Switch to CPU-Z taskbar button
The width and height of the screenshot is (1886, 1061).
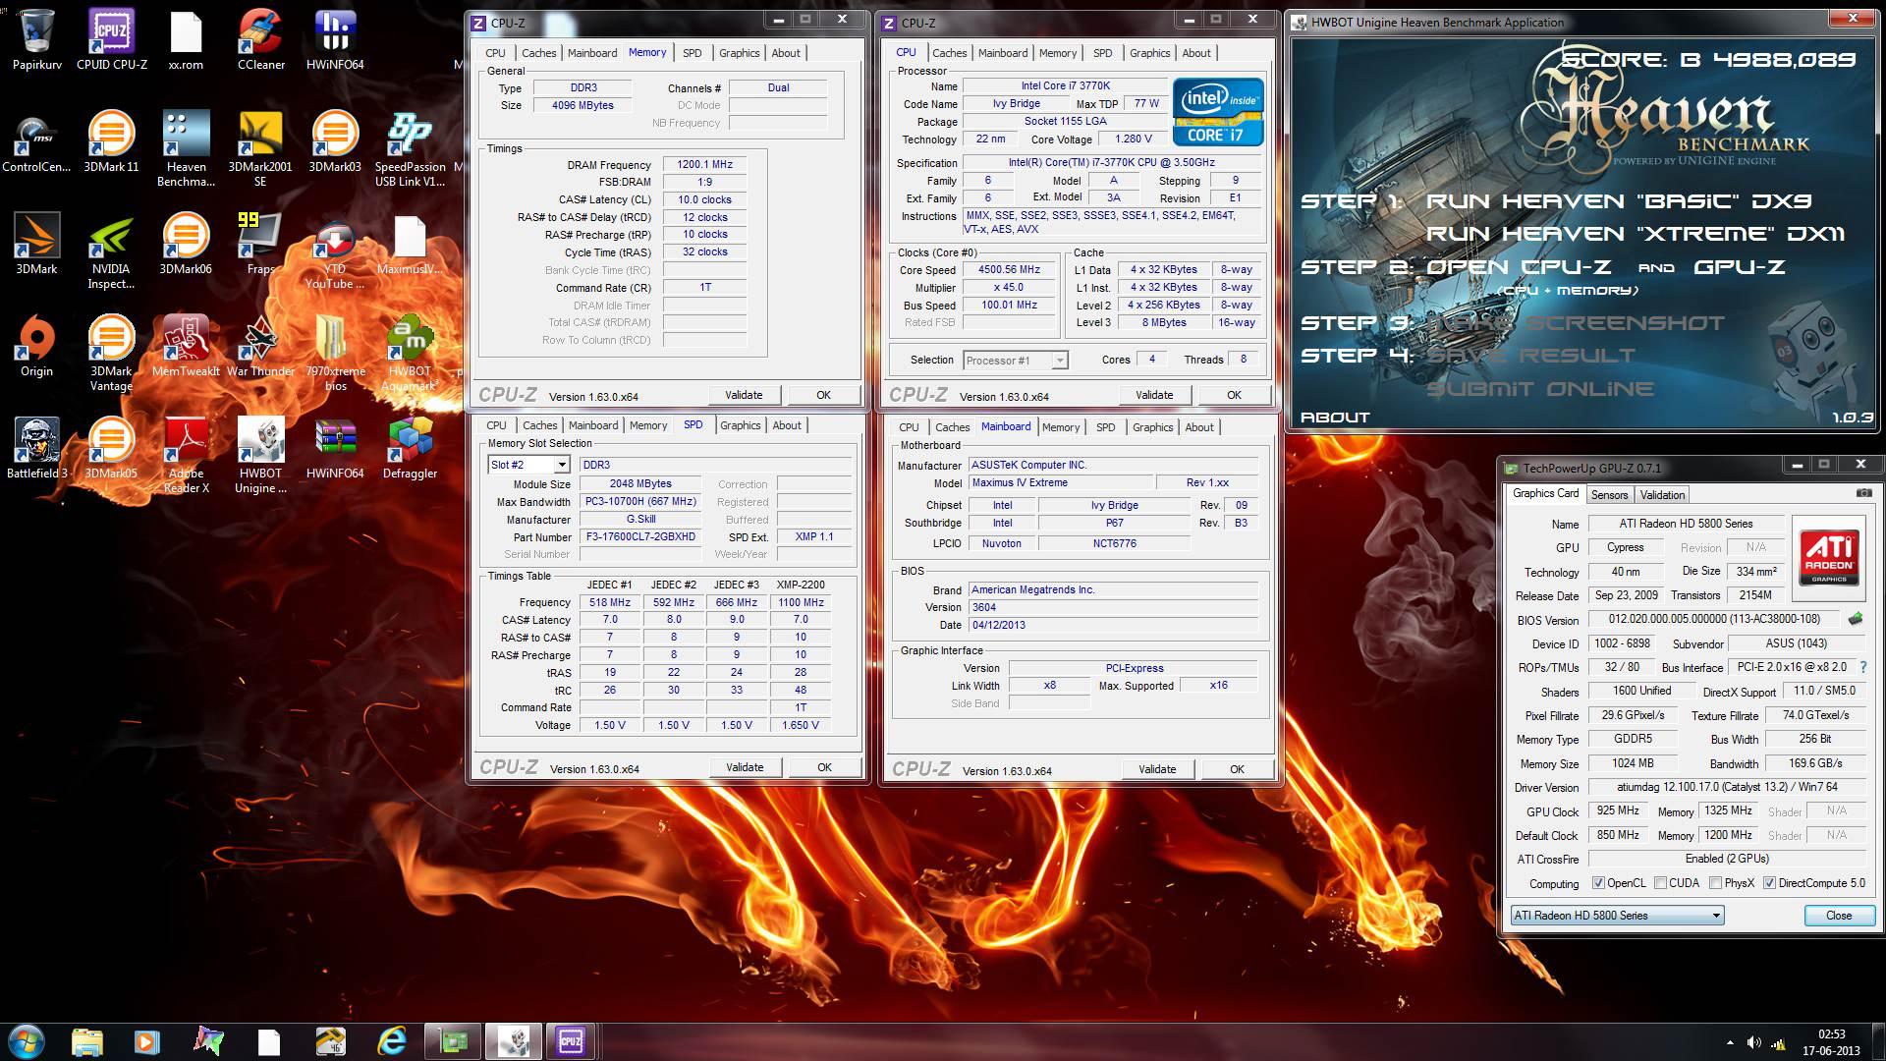coord(571,1041)
